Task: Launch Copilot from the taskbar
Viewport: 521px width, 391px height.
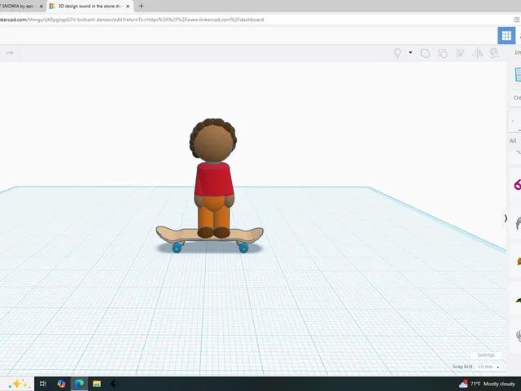Action: [61, 384]
